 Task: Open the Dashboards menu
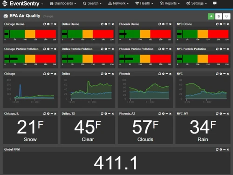63,3
